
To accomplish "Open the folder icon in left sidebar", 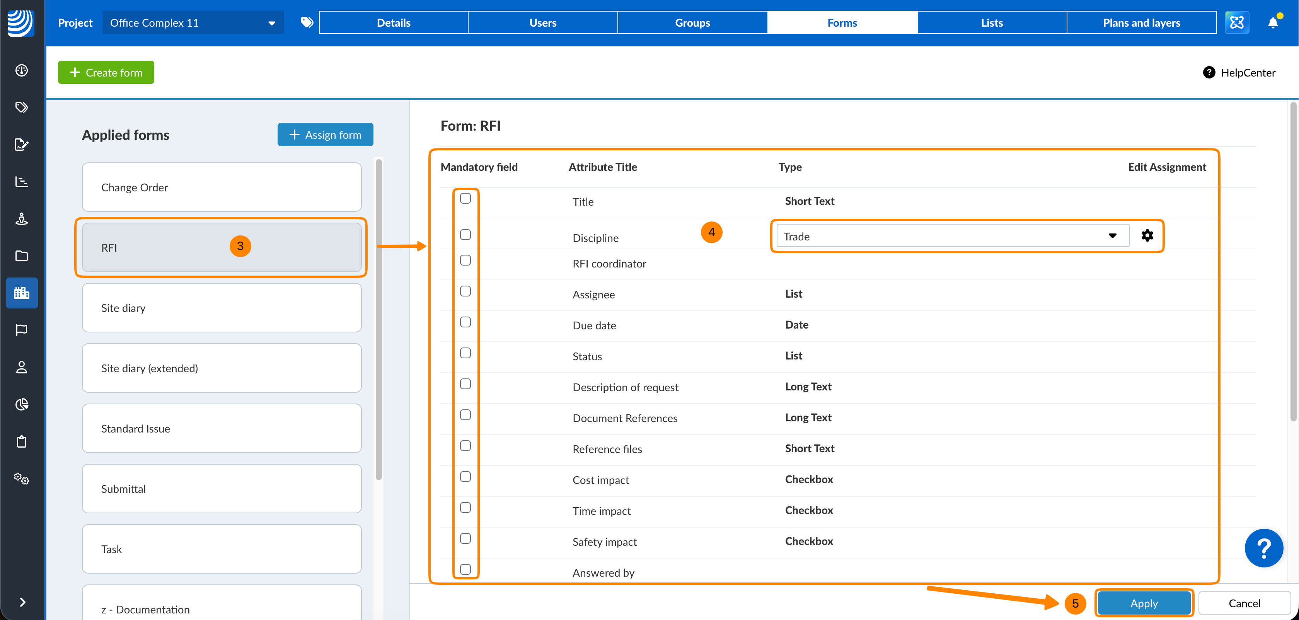I will pyautogui.click(x=22, y=256).
